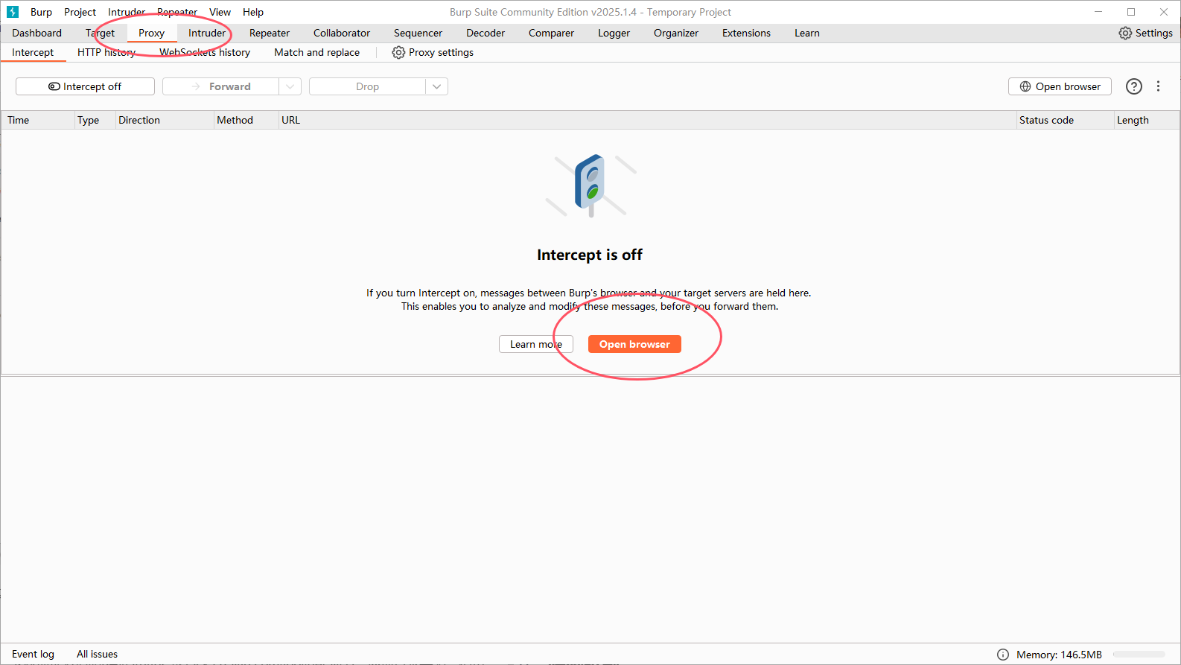Click the Drop button
This screenshot has width=1181, height=665.
pos(367,86)
